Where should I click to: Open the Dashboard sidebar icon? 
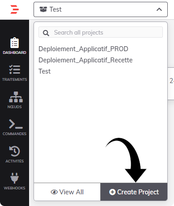[14, 43]
